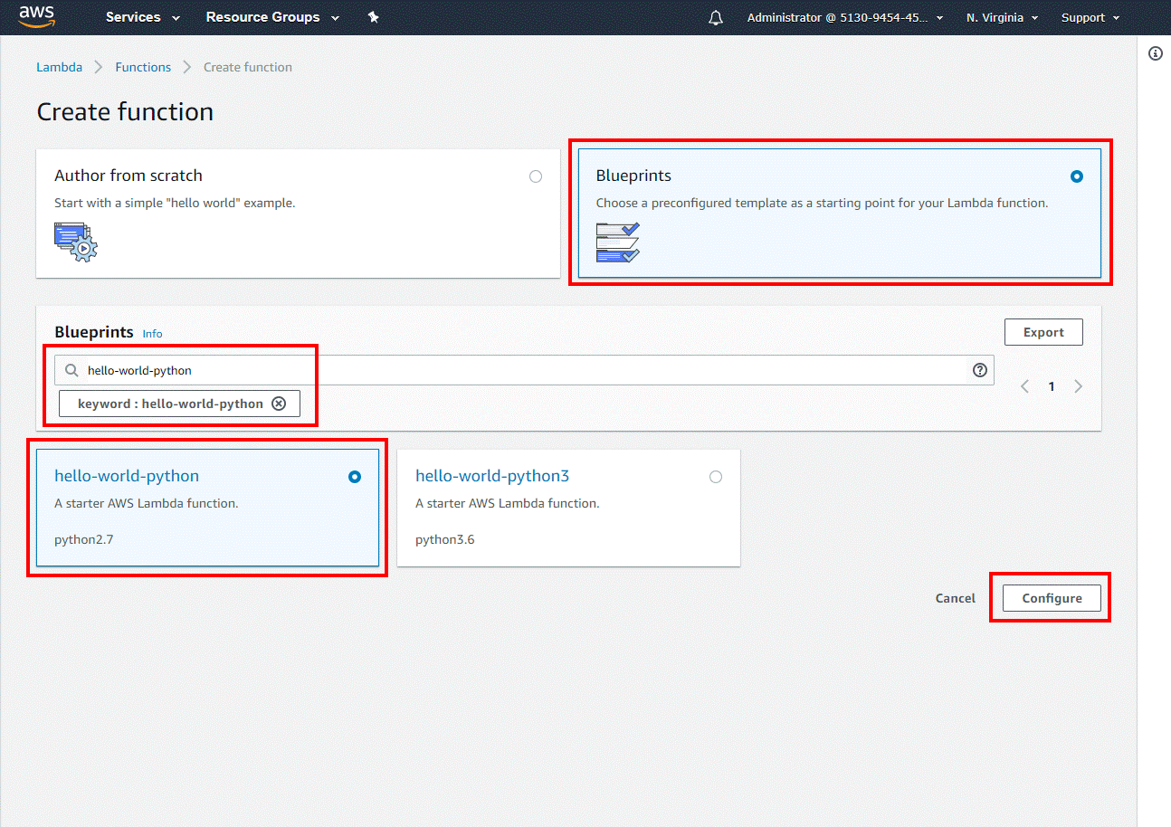Click the help question mark in search field
Screen dimensions: 1171x827
point(979,370)
